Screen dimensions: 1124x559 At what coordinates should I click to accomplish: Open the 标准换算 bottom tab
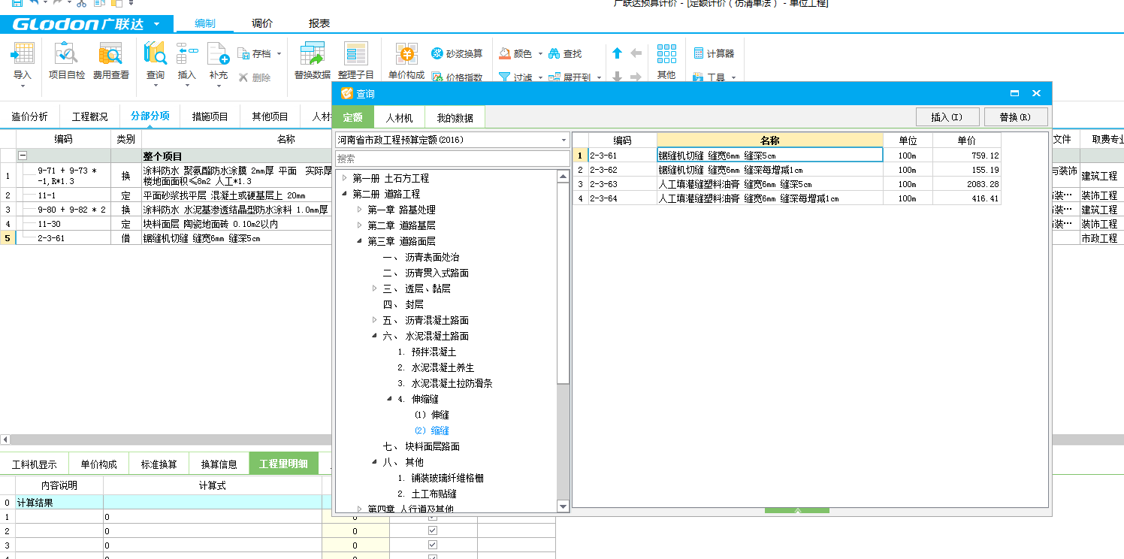tap(159, 464)
